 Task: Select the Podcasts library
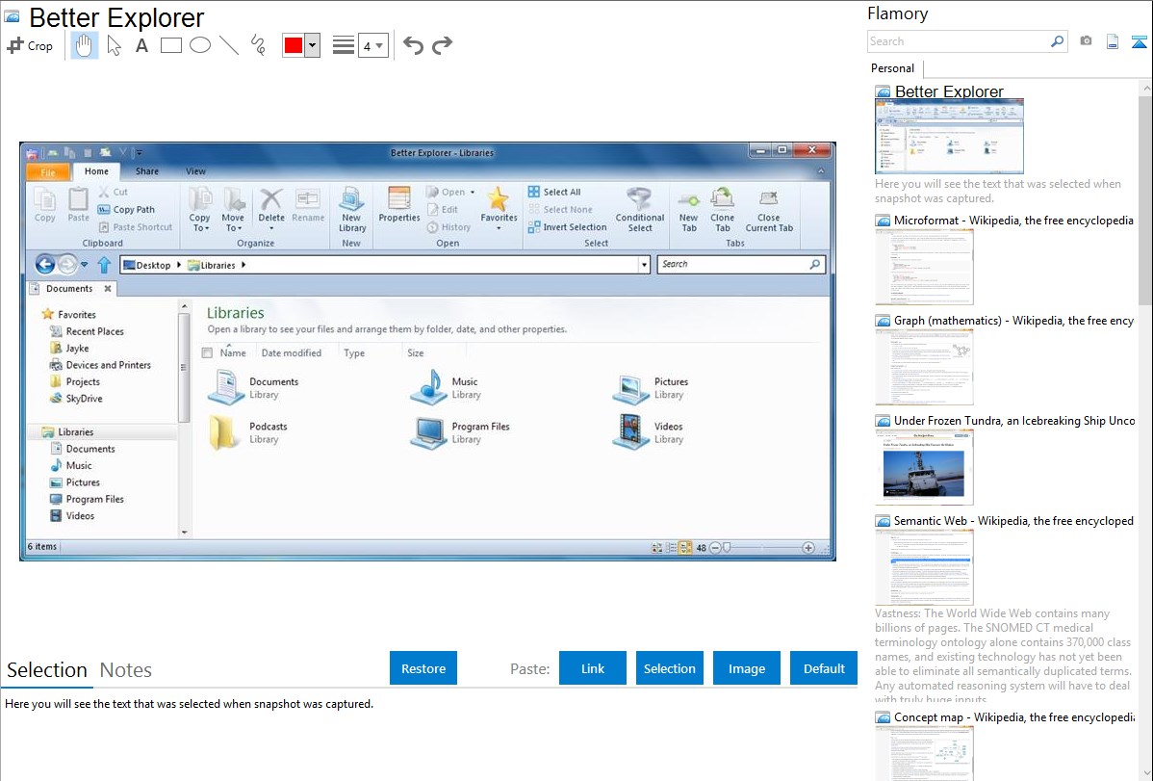pos(250,432)
